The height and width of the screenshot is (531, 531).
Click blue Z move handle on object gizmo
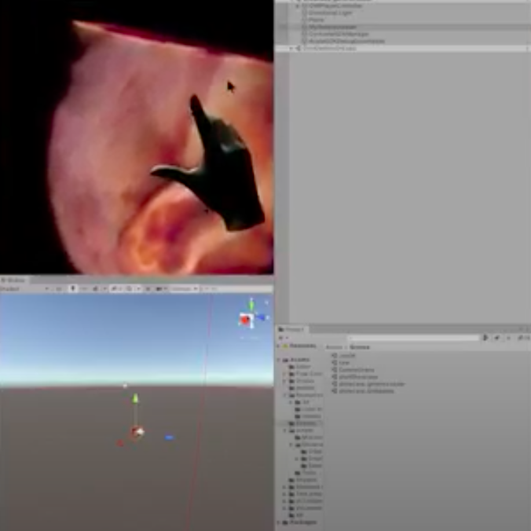point(169,438)
